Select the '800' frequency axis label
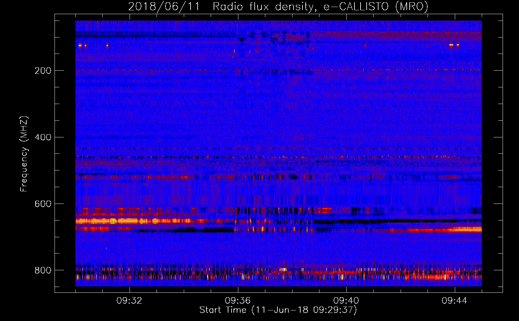The height and width of the screenshot is (321, 519). 43,271
